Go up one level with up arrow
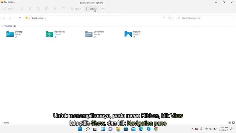Viewport: 236px width, 133px height. point(20,18)
